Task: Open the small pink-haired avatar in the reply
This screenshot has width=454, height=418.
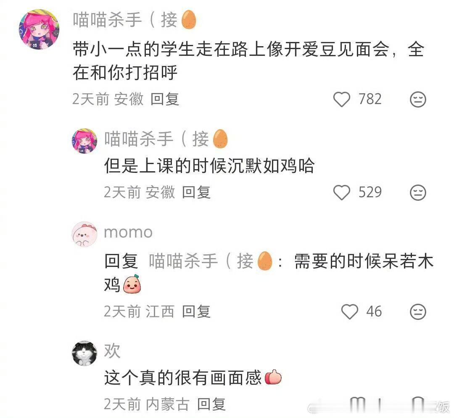Action: click(84, 141)
